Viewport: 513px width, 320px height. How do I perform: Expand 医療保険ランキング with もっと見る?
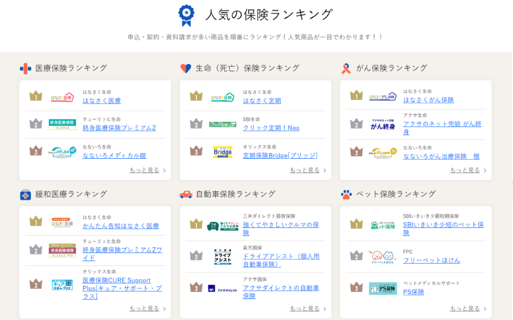[x=147, y=170]
